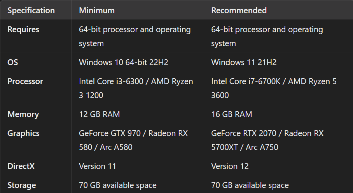Click the GeForce GTX 970 graphics cell
The image size is (353, 193).
(x=133, y=140)
